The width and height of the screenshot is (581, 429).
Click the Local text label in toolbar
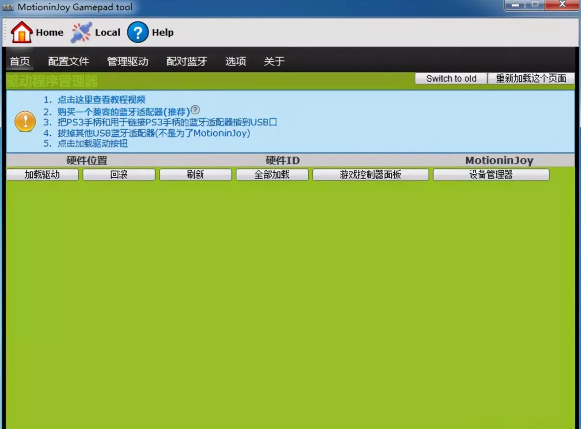108,33
